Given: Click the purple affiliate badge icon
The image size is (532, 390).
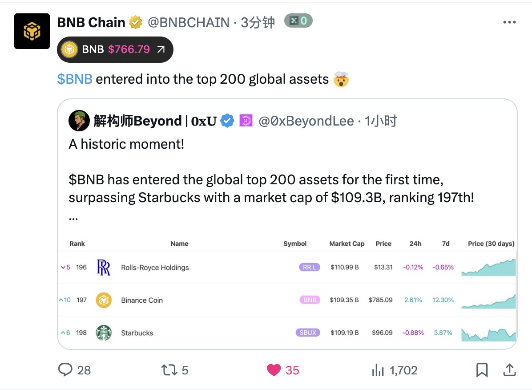Looking at the screenshot, I should 246,121.
